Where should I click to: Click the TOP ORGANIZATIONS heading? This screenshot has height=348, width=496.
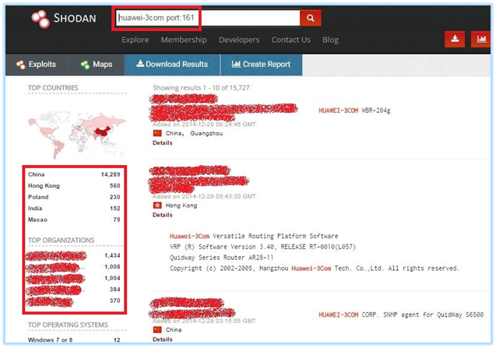61,241
